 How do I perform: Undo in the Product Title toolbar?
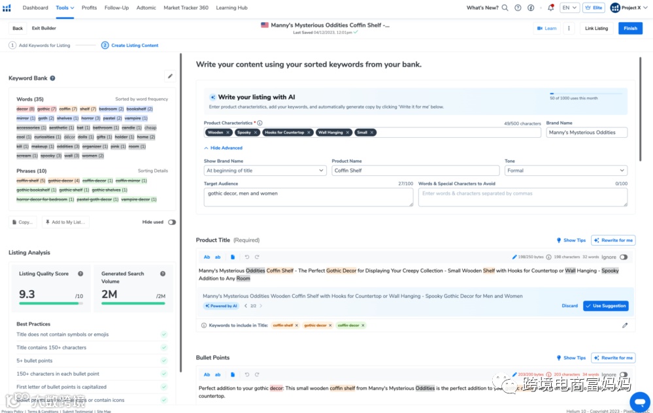[x=247, y=257]
